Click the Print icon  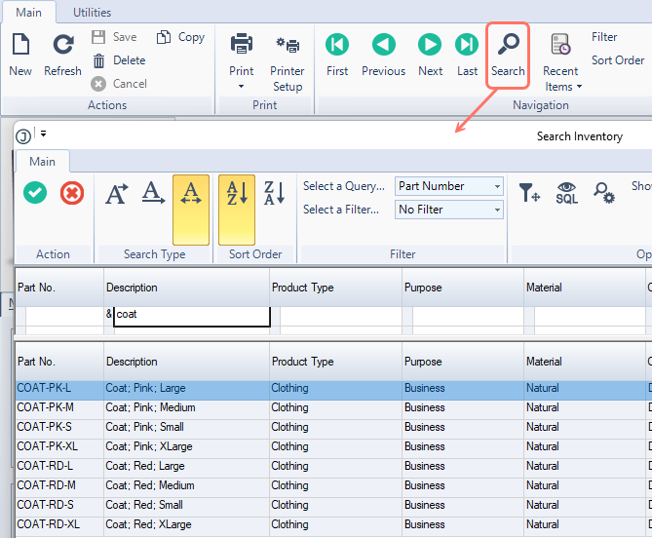click(242, 44)
